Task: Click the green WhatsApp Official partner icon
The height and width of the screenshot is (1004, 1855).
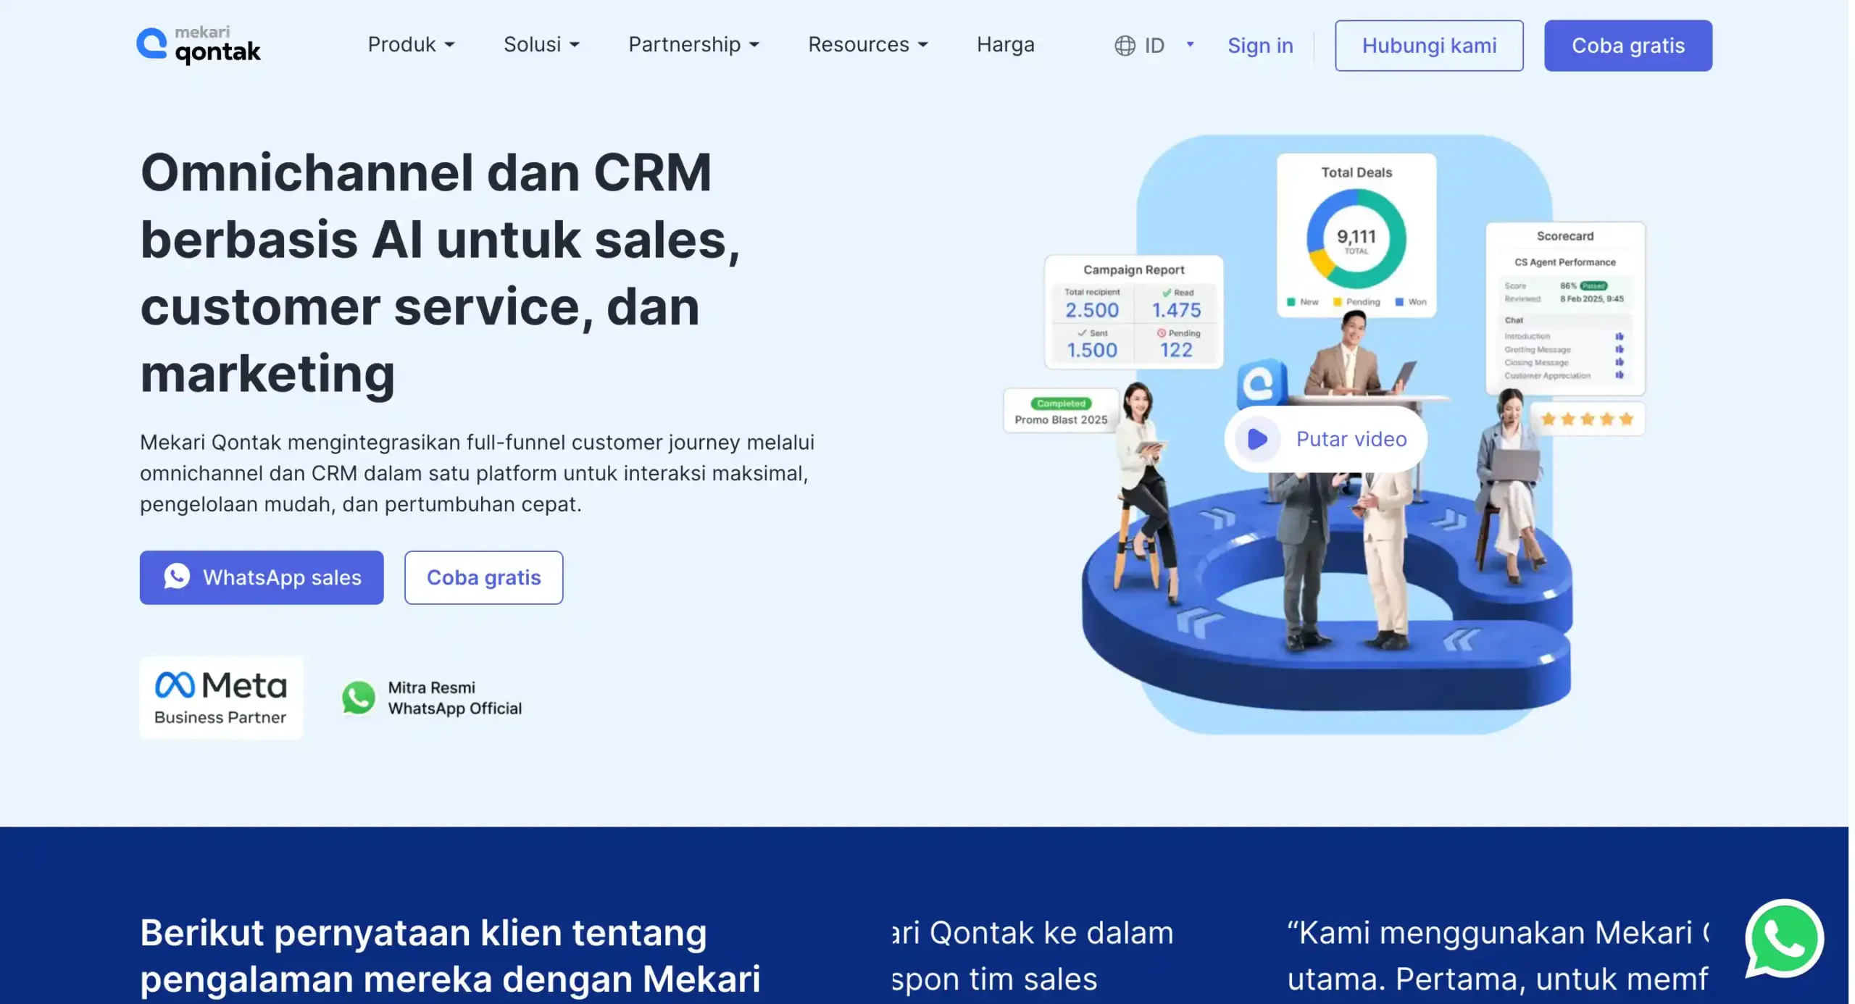Action: [358, 698]
